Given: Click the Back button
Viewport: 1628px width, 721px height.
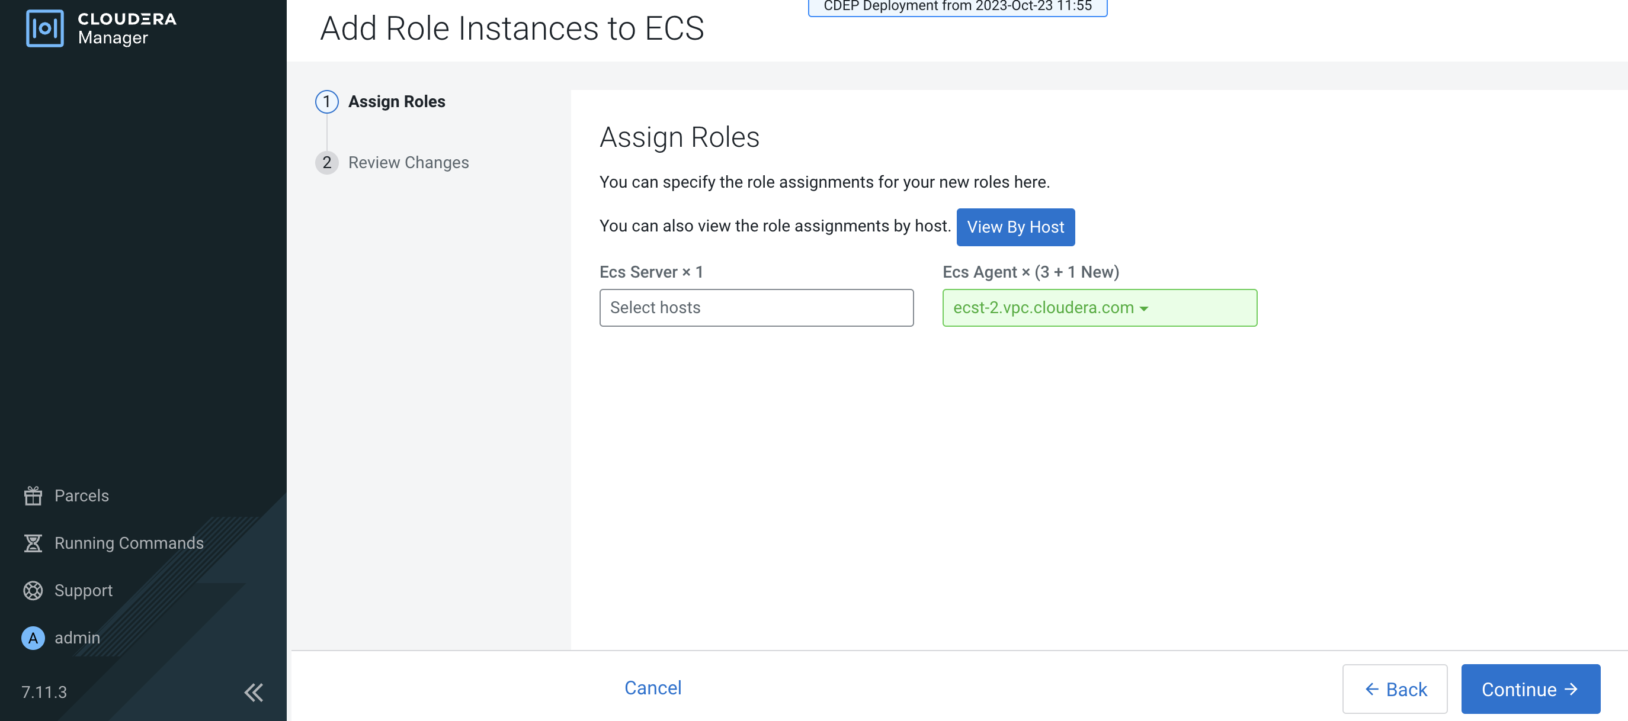Looking at the screenshot, I should pos(1395,689).
